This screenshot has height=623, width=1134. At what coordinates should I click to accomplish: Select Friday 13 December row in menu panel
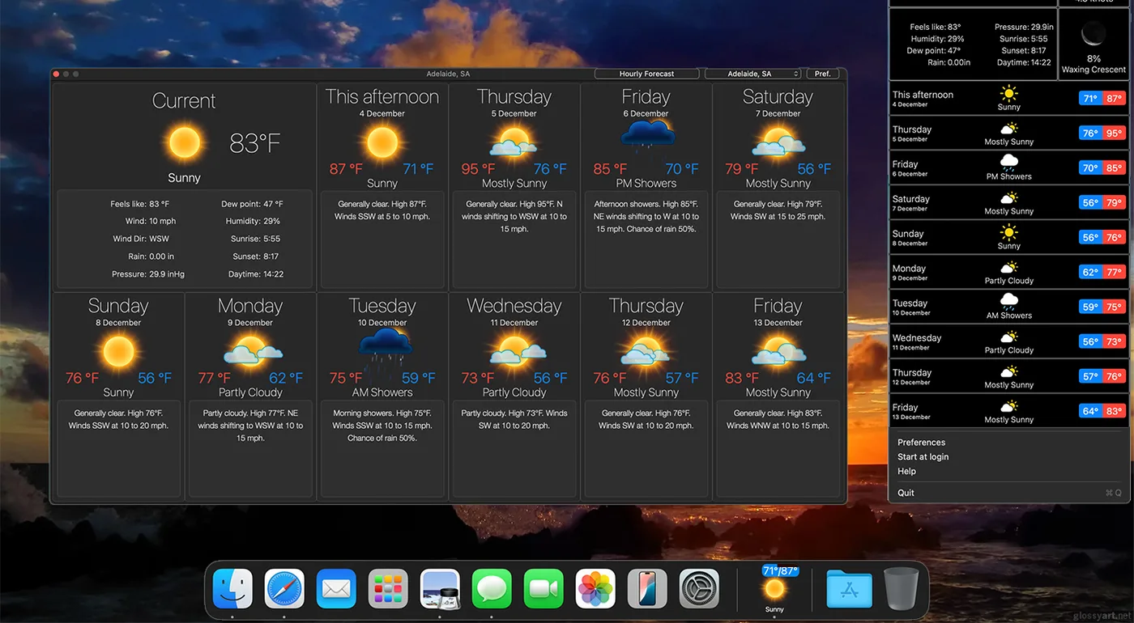(1009, 412)
